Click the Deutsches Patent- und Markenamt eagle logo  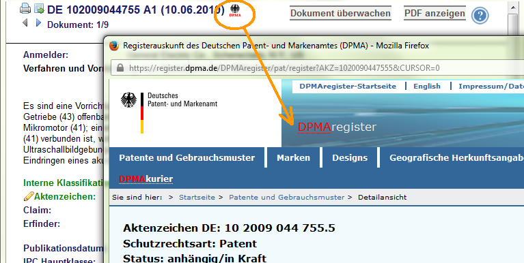click(x=128, y=100)
